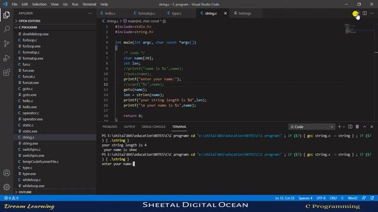
Task: Open notifications bell in status bar
Action: coord(372,198)
